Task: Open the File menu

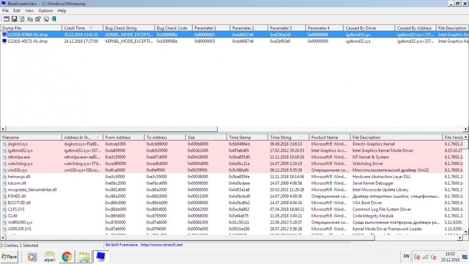Action: pos(5,11)
